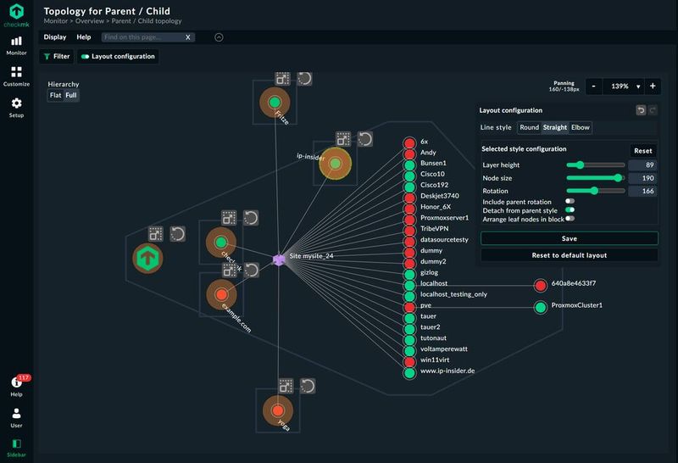This screenshot has width=678, height=463.
Task: Select the Fritze host node
Action: pos(275,103)
